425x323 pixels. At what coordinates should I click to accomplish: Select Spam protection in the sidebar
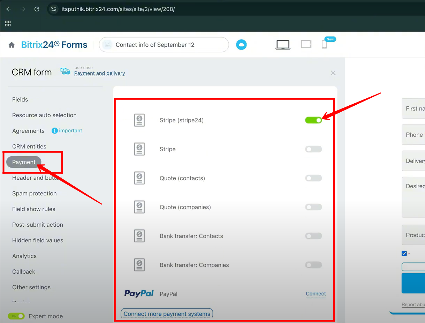(34, 193)
